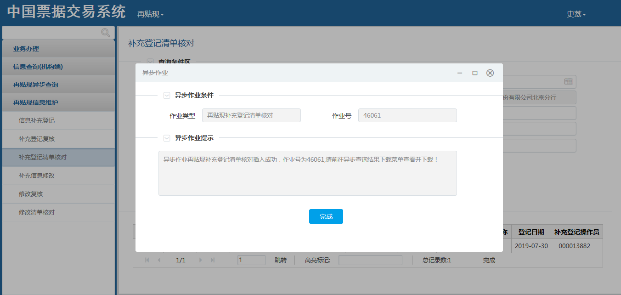Screen dimensions: 621x295
Task: Collapse the 异步作业提示 section
Action: pos(167,138)
